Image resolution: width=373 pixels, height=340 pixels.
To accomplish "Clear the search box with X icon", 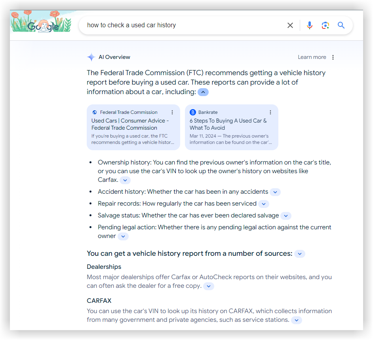I will (x=290, y=25).
